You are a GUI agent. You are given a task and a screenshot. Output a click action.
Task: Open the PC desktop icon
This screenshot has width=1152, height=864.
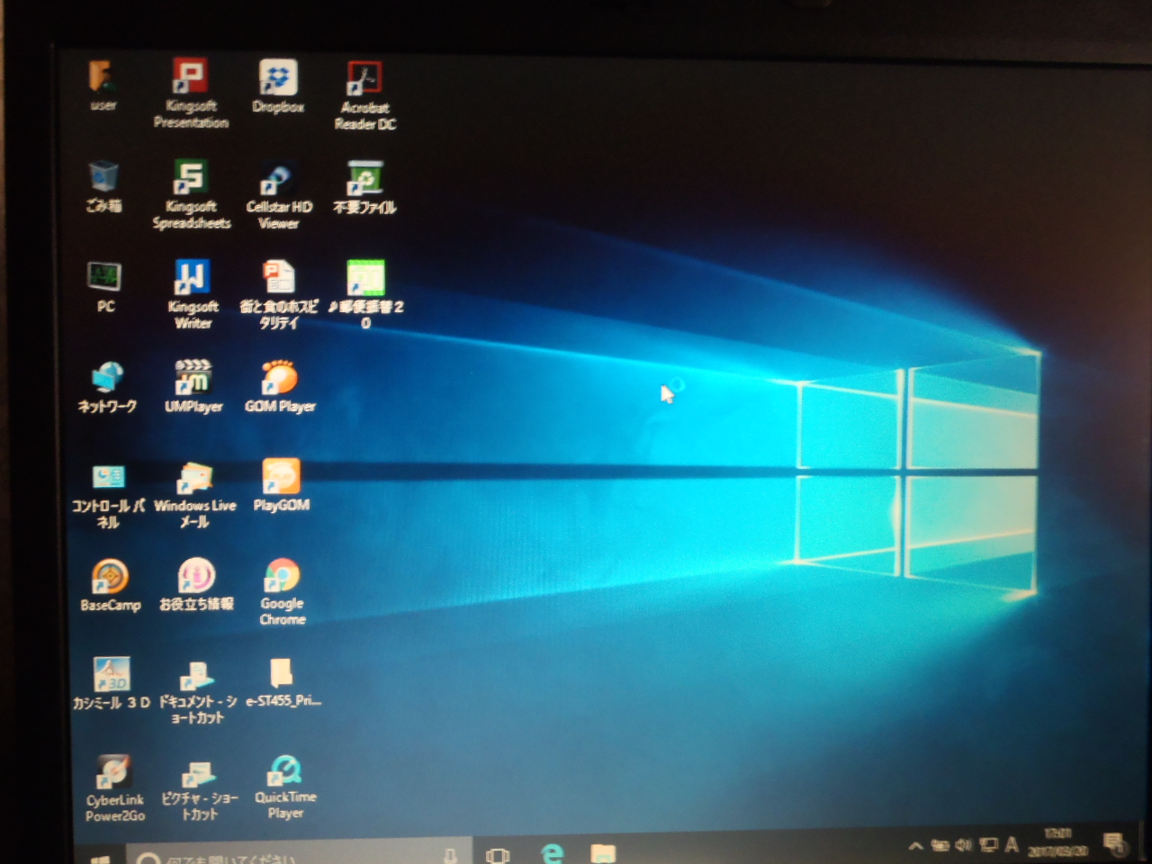(x=104, y=287)
